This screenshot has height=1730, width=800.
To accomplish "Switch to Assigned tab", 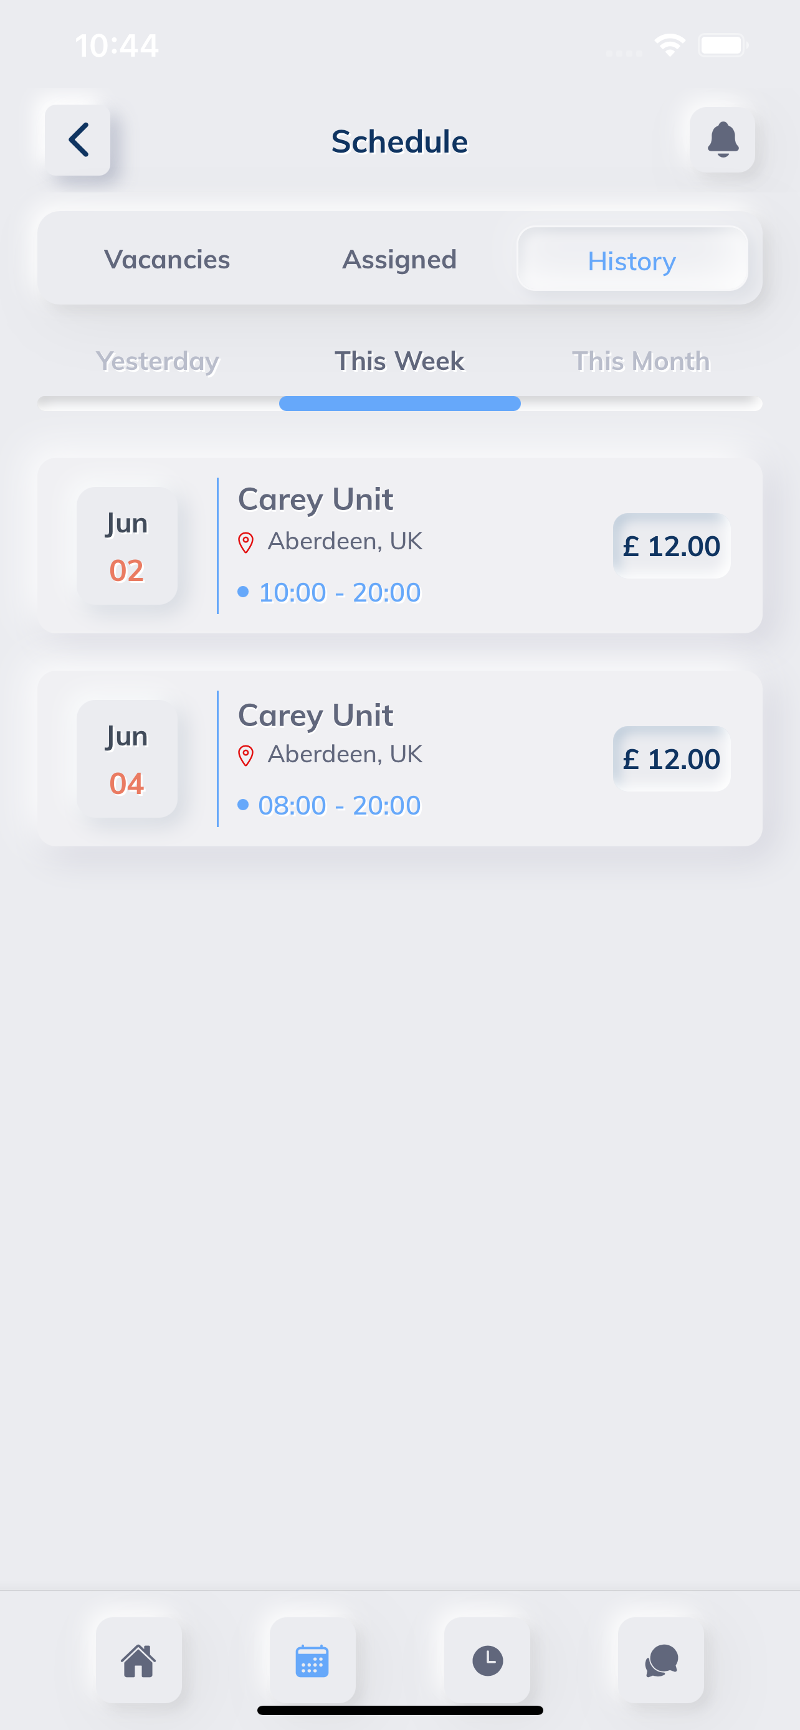I will click(399, 260).
